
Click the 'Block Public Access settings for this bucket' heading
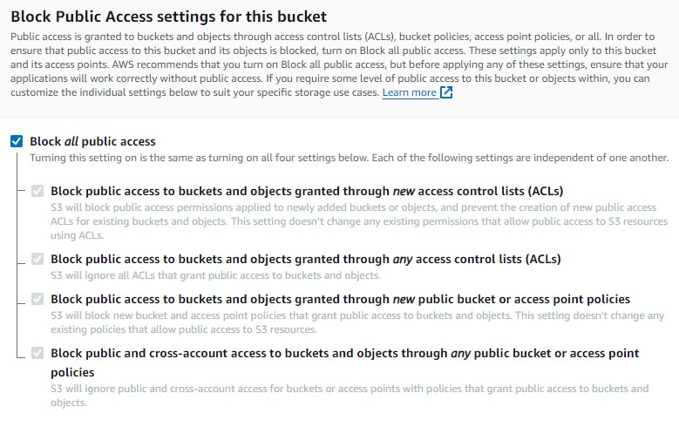168,17
